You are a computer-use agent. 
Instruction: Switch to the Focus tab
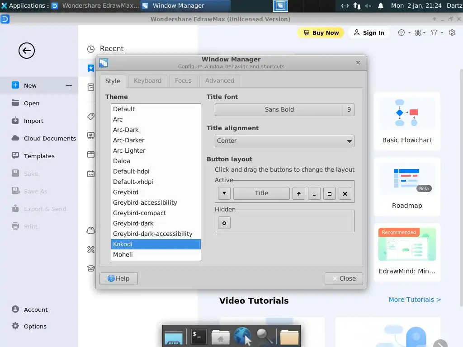pos(183,81)
